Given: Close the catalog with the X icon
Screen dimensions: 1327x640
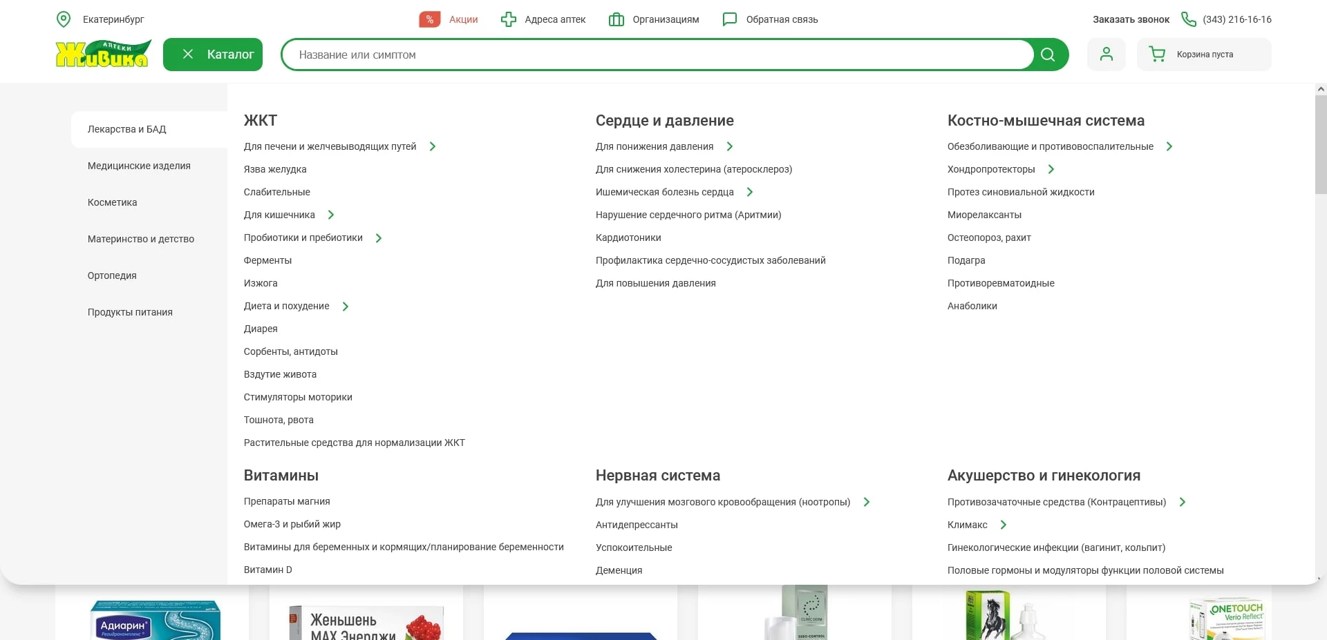Looking at the screenshot, I should [187, 54].
